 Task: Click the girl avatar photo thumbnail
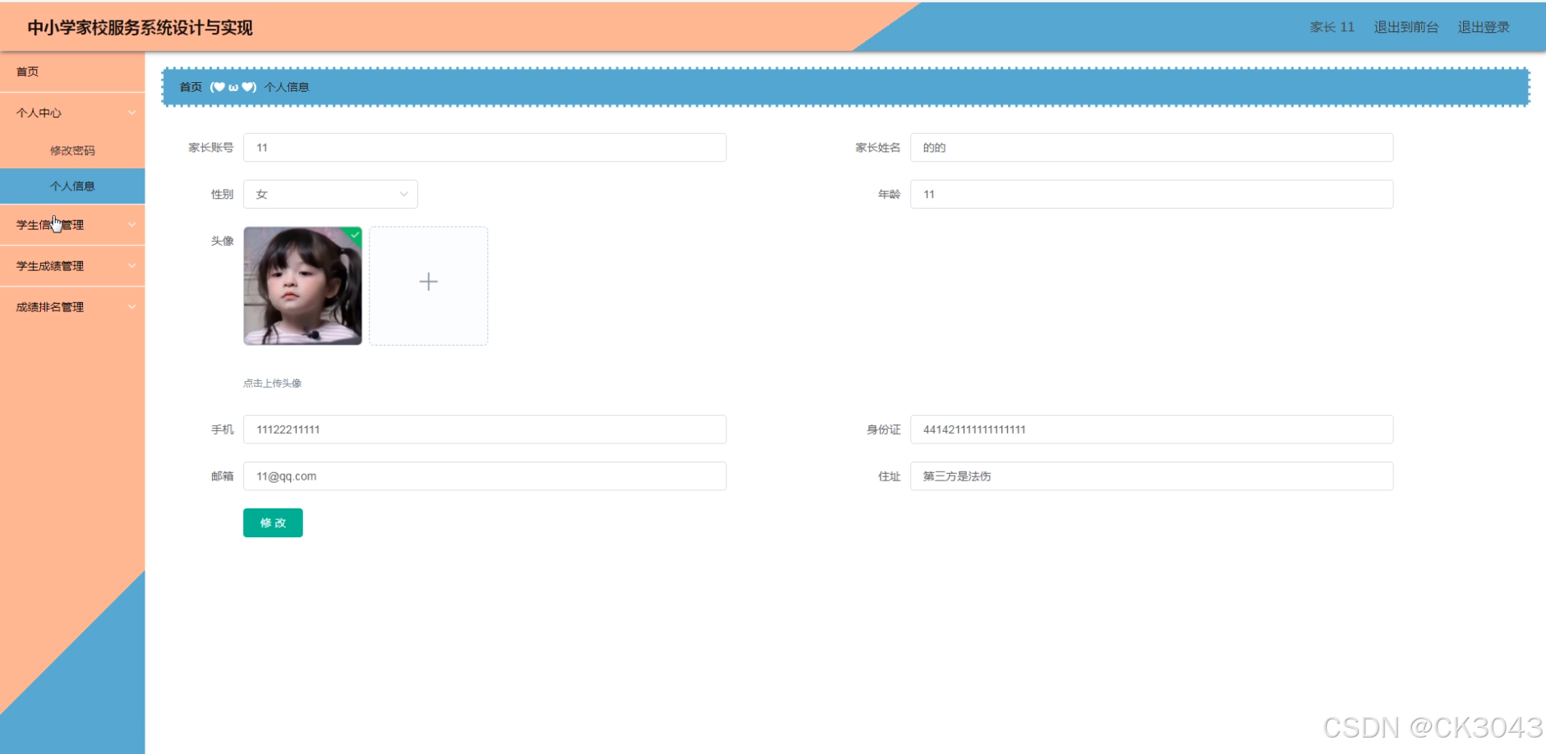point(302,286)
